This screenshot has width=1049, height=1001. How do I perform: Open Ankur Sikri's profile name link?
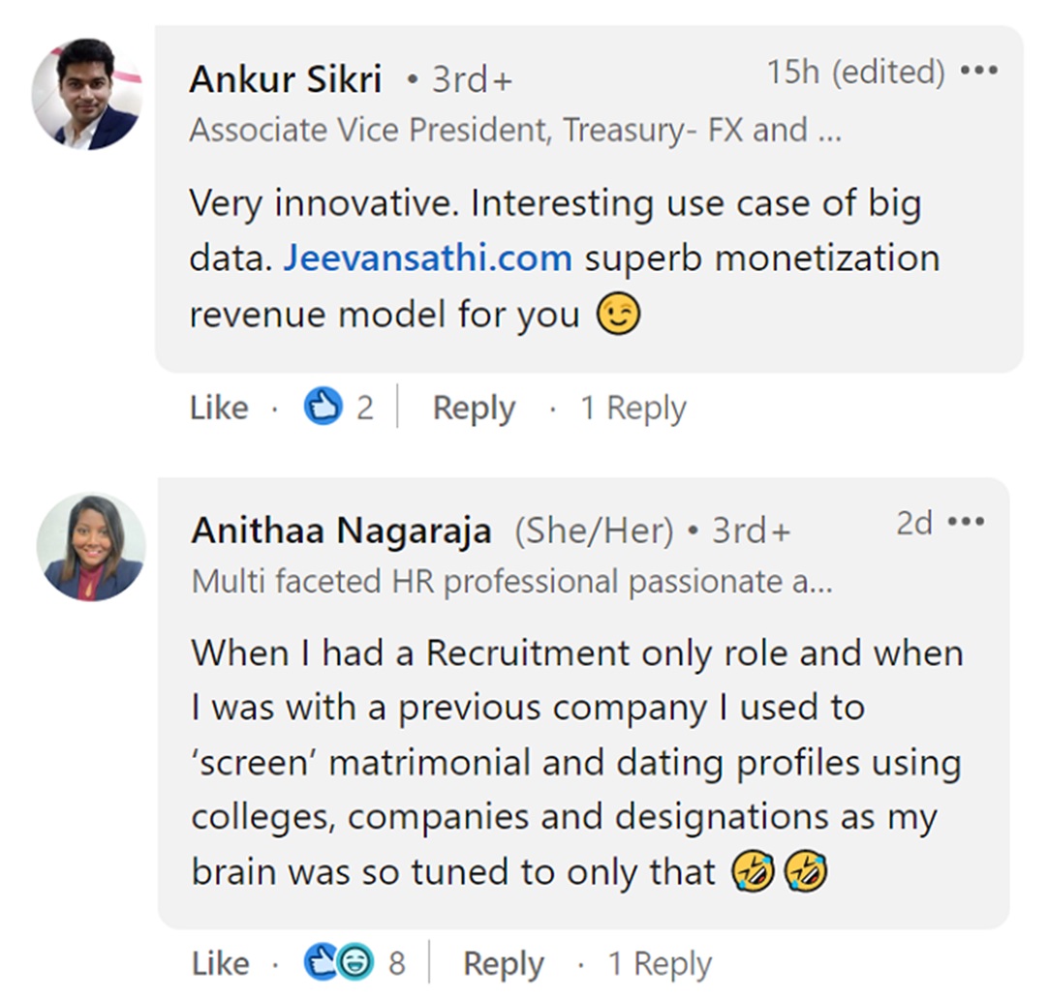tap(285, 79)
